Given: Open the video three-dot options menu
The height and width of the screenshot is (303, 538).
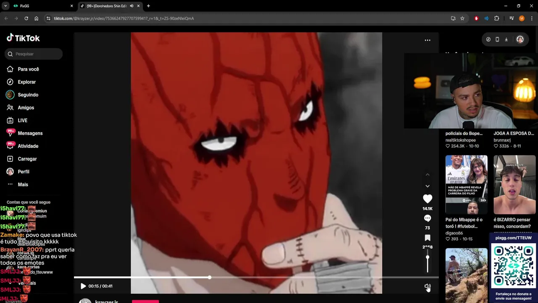Looking at the screenshot, I should (427, 40).
